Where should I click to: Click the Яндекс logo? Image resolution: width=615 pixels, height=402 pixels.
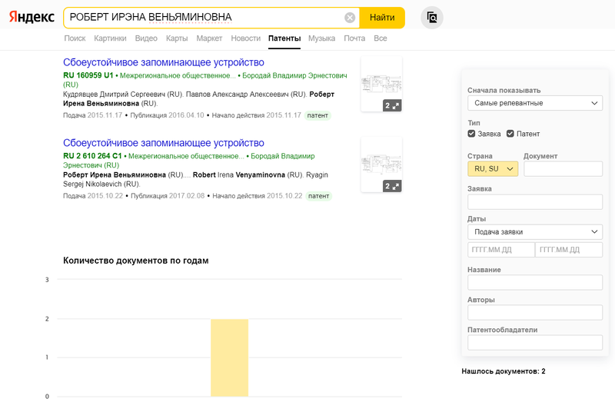click(32, 17)
